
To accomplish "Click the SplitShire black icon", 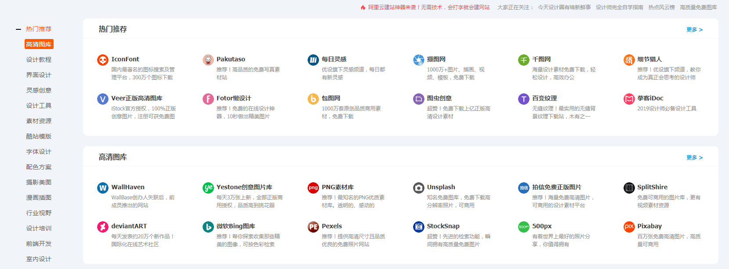I will [629, 188].
